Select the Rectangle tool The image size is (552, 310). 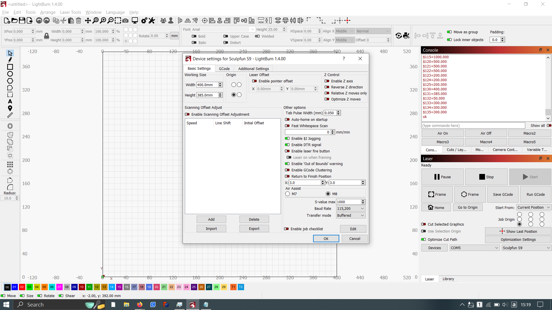[x=10, y=67]
